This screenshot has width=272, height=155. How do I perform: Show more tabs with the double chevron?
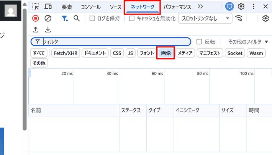point(200,6)
